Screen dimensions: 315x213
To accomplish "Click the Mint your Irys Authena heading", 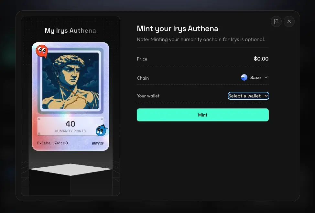I will [178, 28].
